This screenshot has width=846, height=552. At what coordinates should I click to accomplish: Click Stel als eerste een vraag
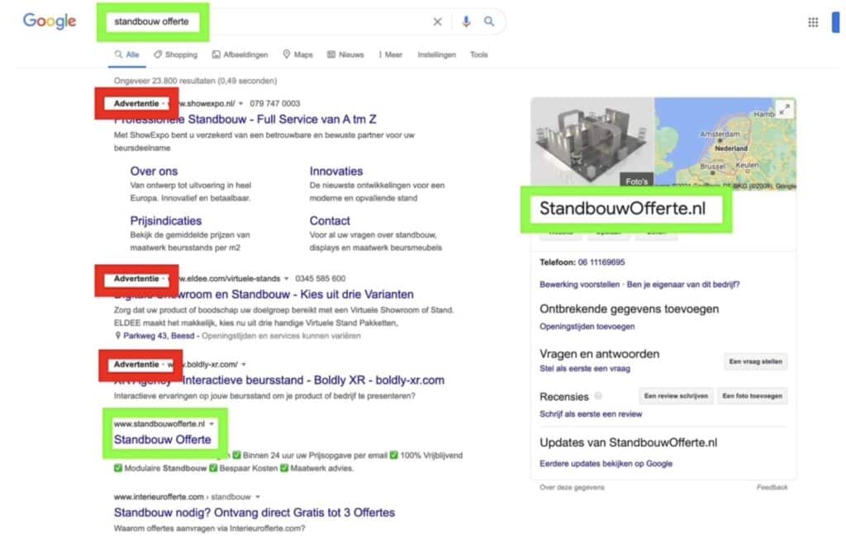pos(585,369)
